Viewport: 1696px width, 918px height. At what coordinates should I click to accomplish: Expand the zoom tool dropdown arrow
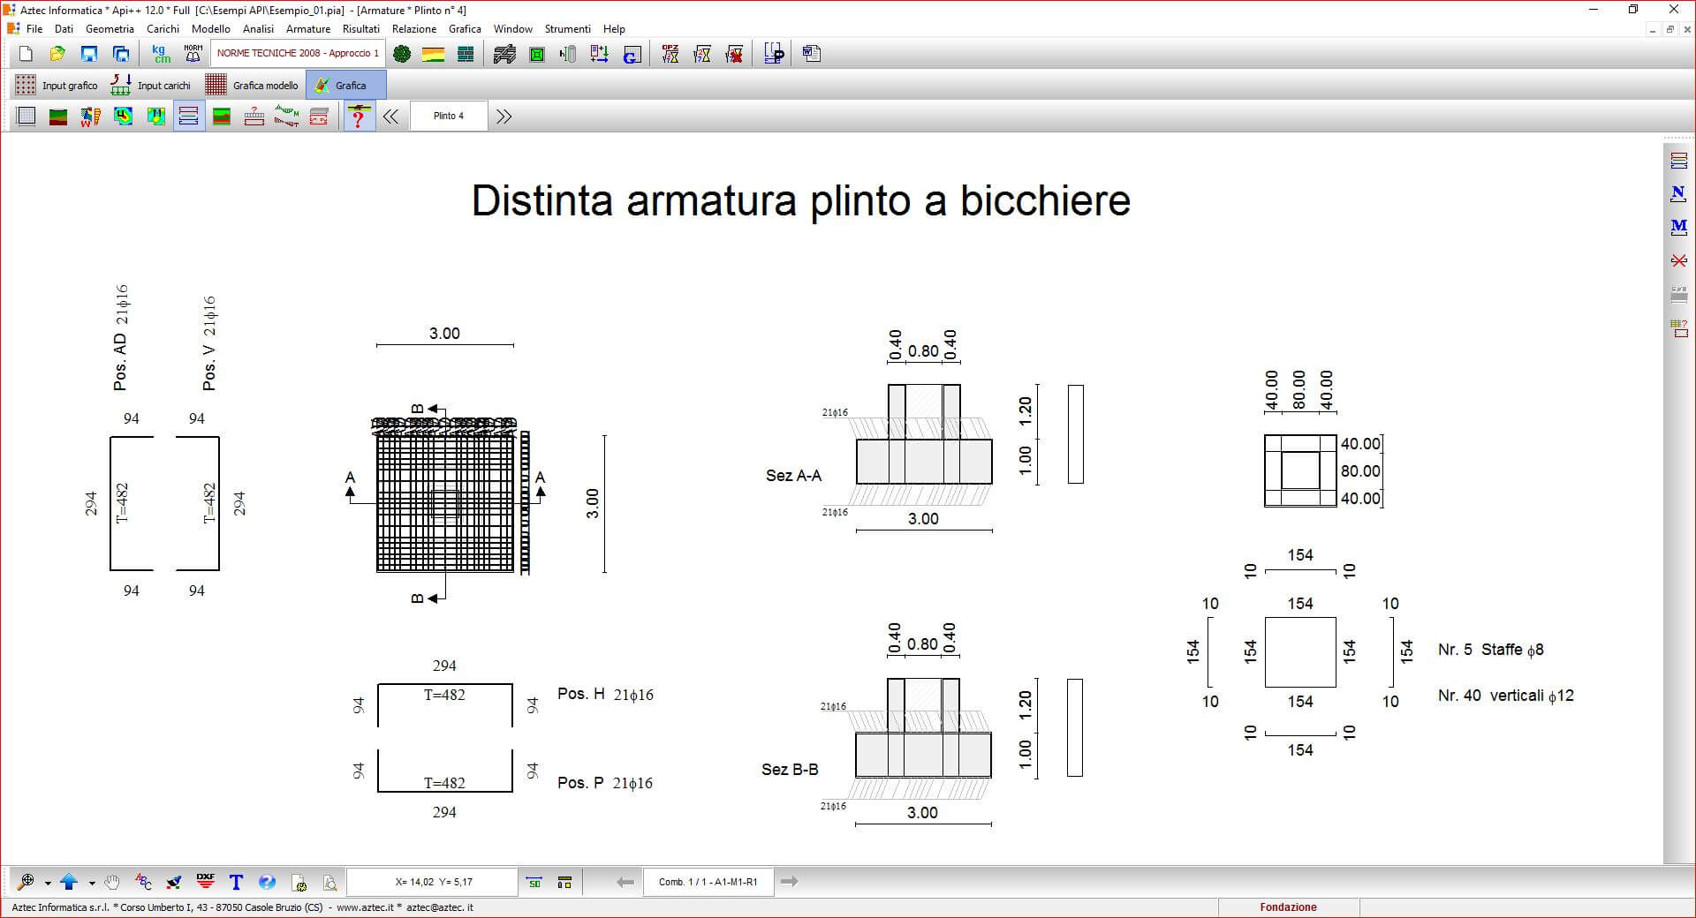tap(48, 882)
